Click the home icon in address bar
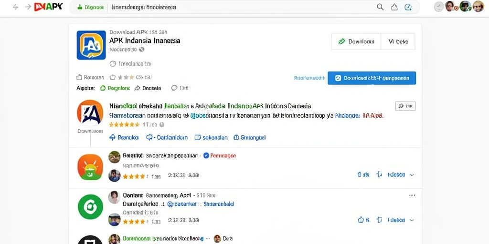The width and height of the screenshot is (489, 244). point(394,7)
